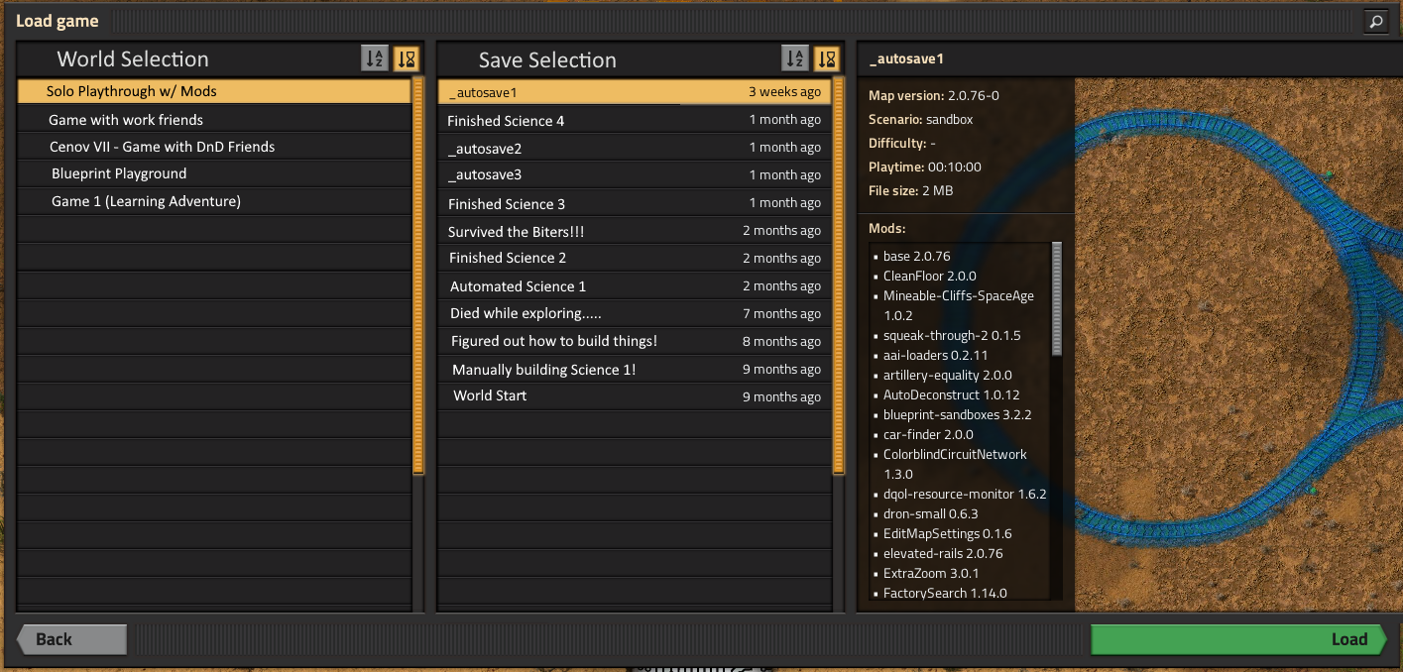Select world Blueprint Playground
This screenshot has height=672, width=1403.
[214, 173]
